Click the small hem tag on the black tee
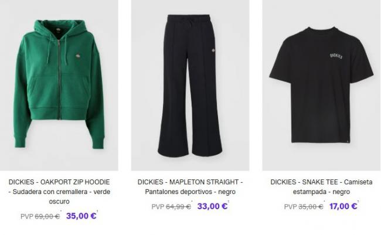This screenshot has height=235, width=381. [348, 140]
